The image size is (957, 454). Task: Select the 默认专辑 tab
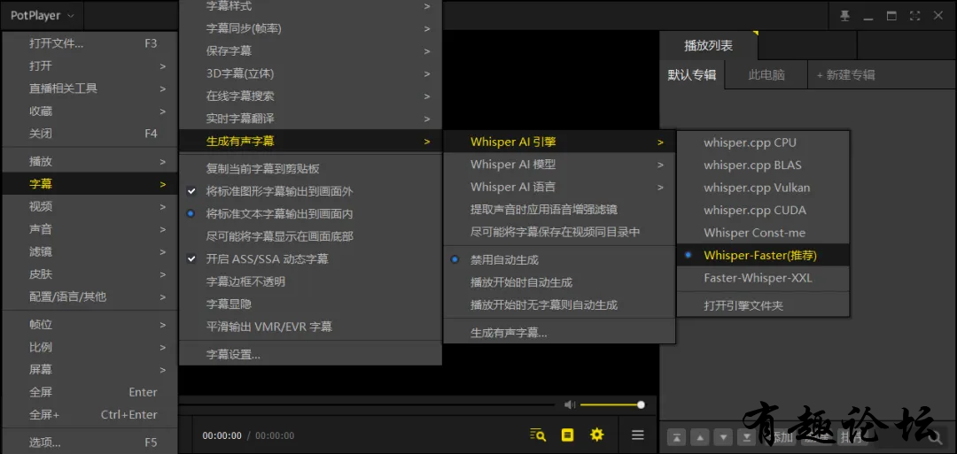[x=692, y=75]
